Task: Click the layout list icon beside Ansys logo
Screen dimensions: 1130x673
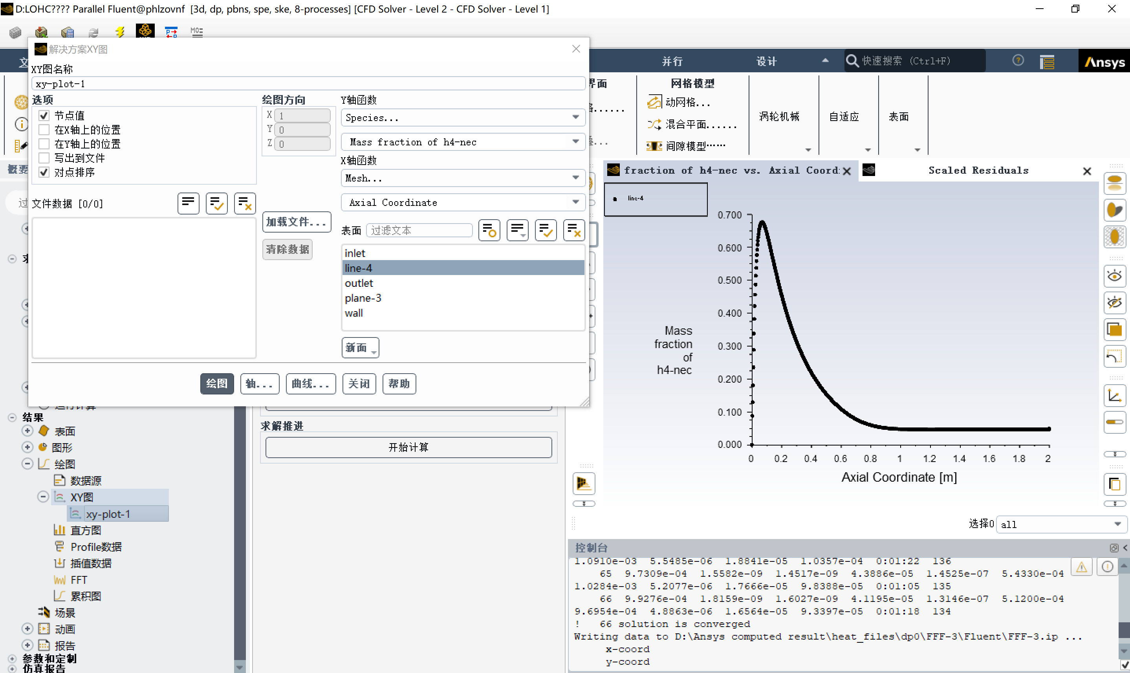Action: pyautogui.click(x=1047, y=61)
